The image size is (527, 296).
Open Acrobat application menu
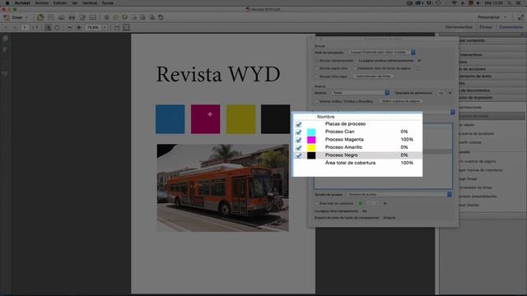22,3
